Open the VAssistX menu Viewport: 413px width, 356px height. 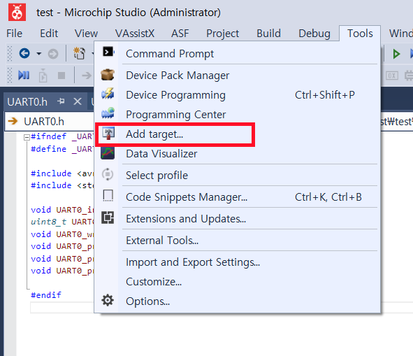[x=135, y=34]
